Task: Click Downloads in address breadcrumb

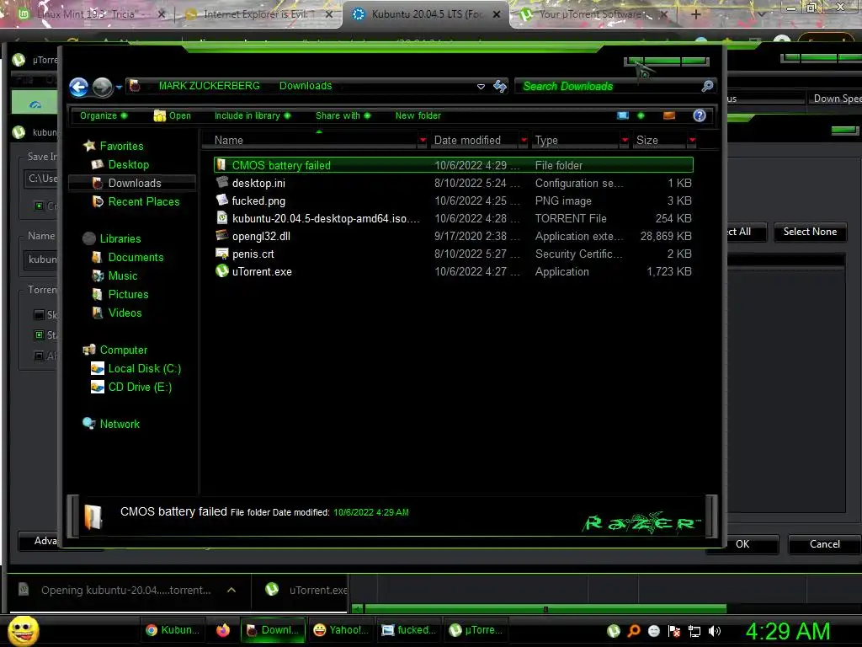Action: point(305,86)
